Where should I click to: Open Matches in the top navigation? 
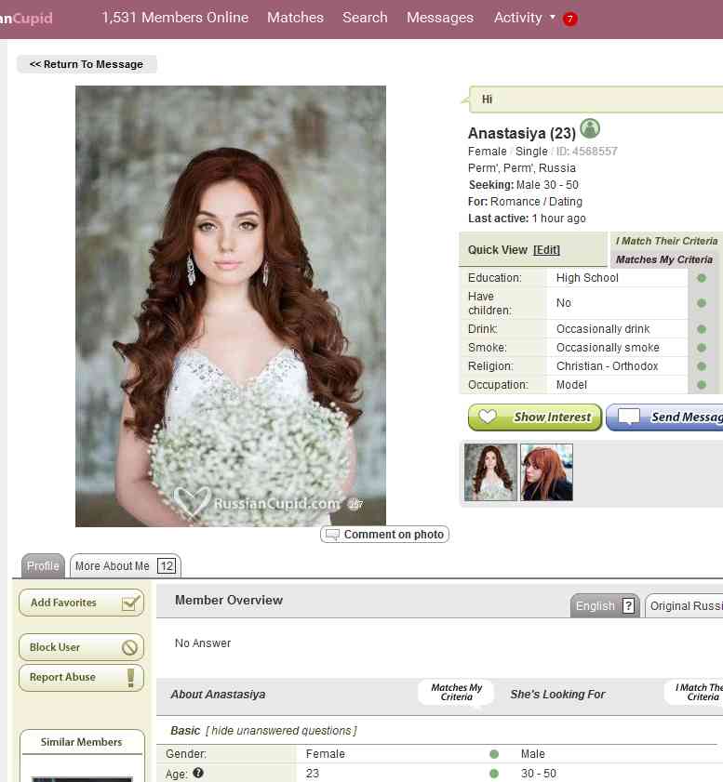click(x=295, y=18)
